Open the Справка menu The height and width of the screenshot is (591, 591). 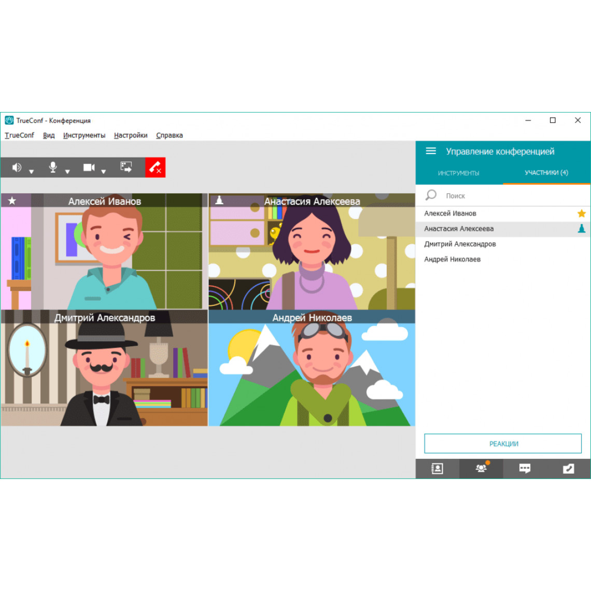(x=169, y=135)
